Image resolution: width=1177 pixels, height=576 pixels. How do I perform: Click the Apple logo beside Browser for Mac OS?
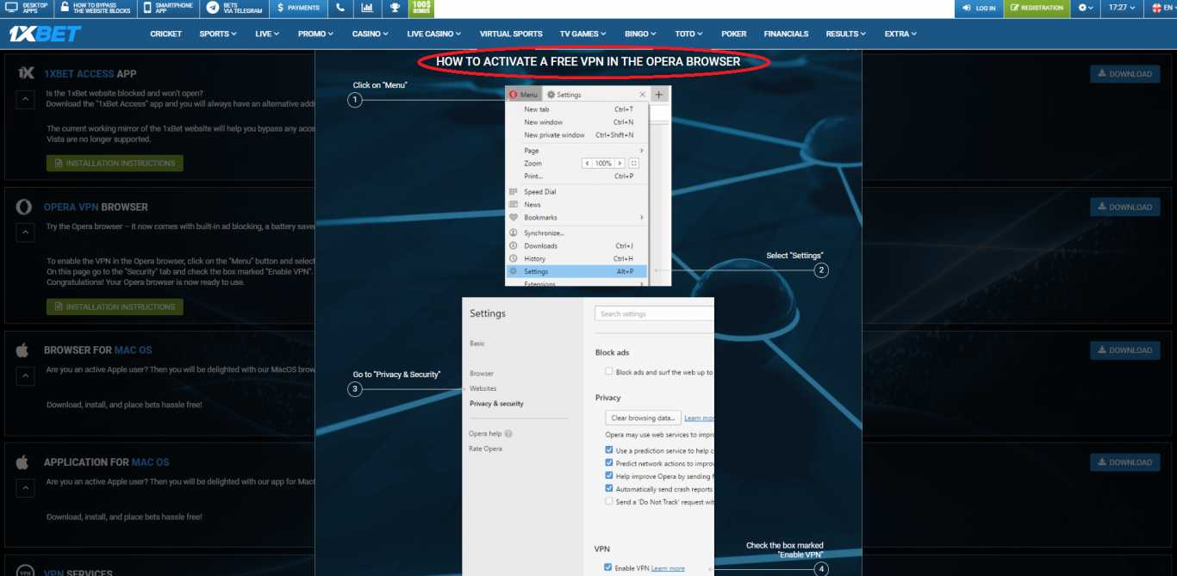(x=24, y=350)
